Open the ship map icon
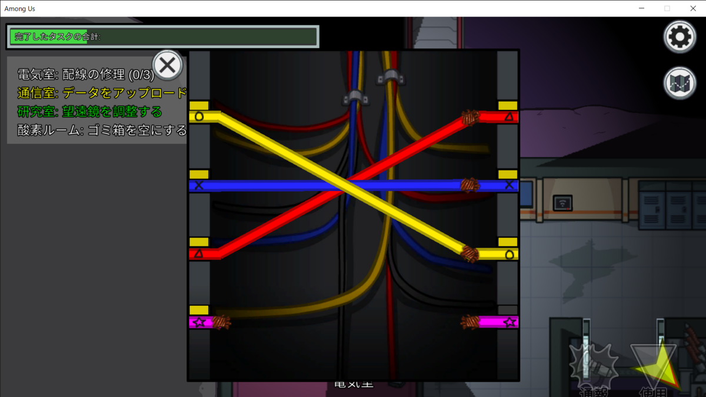This screenshot has height=397, width=706. tap(680, 83)
